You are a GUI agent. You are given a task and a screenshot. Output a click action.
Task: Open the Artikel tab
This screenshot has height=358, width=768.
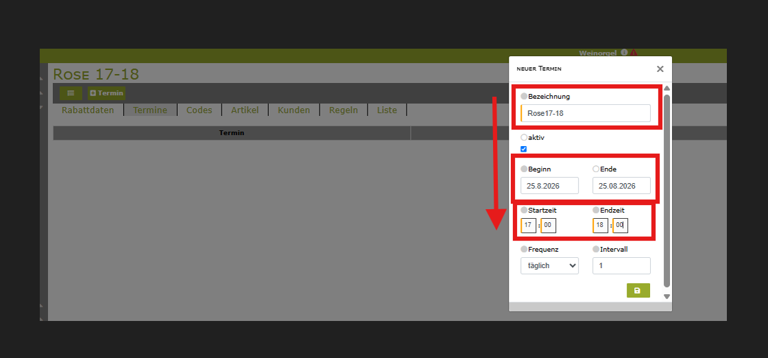point(245,110)
